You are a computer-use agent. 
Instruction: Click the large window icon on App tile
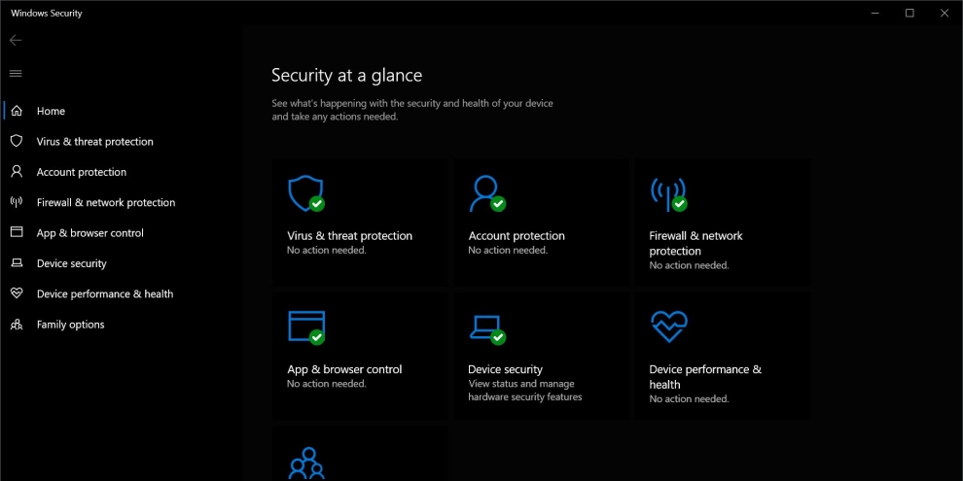pyautogui.click(x=305, y=327)
